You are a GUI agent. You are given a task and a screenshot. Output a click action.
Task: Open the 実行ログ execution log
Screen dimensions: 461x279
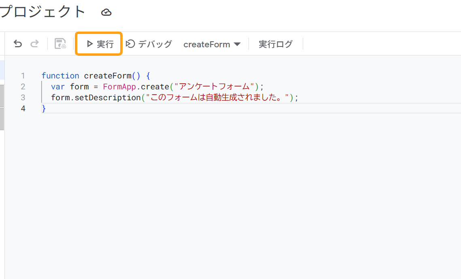pos(276,44)
